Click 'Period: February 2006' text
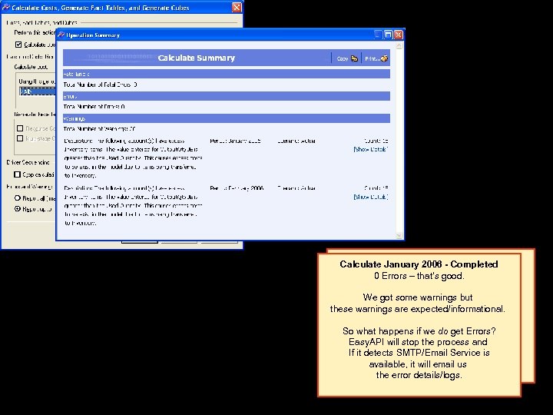 (x=237, y=188)
